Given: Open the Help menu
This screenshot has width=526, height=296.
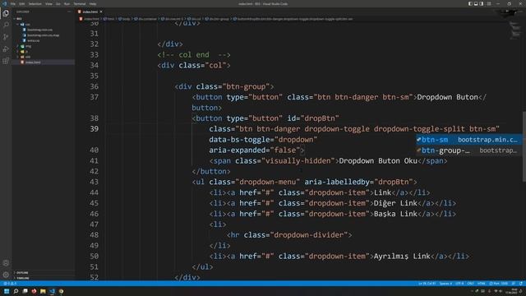Looking at the screenshot, I should (x=93, y=3).
